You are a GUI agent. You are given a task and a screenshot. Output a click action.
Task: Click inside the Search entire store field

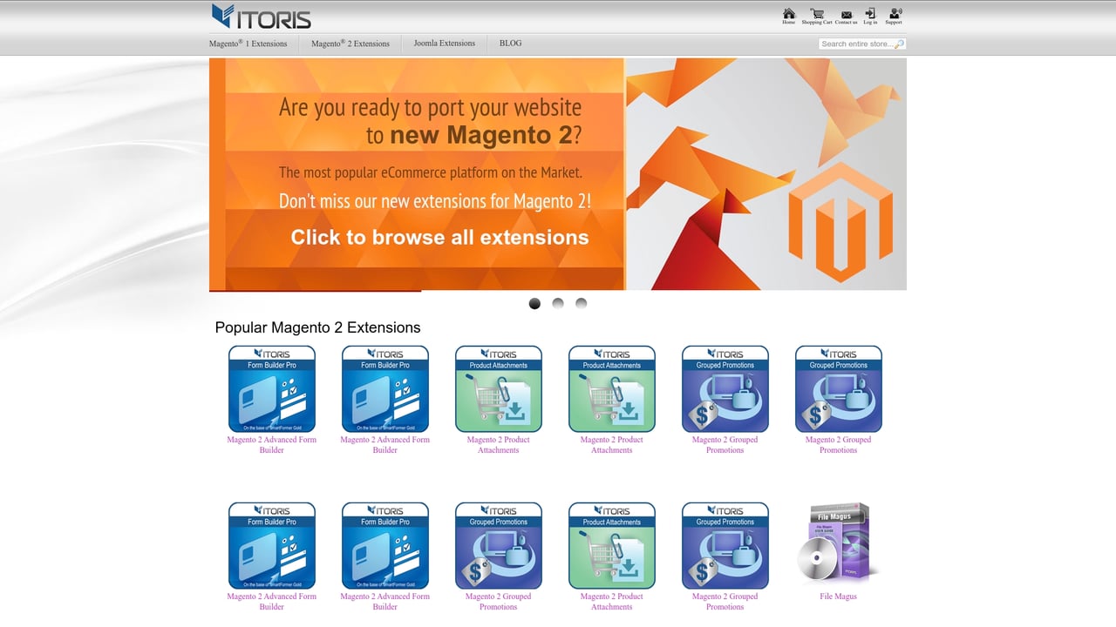(854, 43)
